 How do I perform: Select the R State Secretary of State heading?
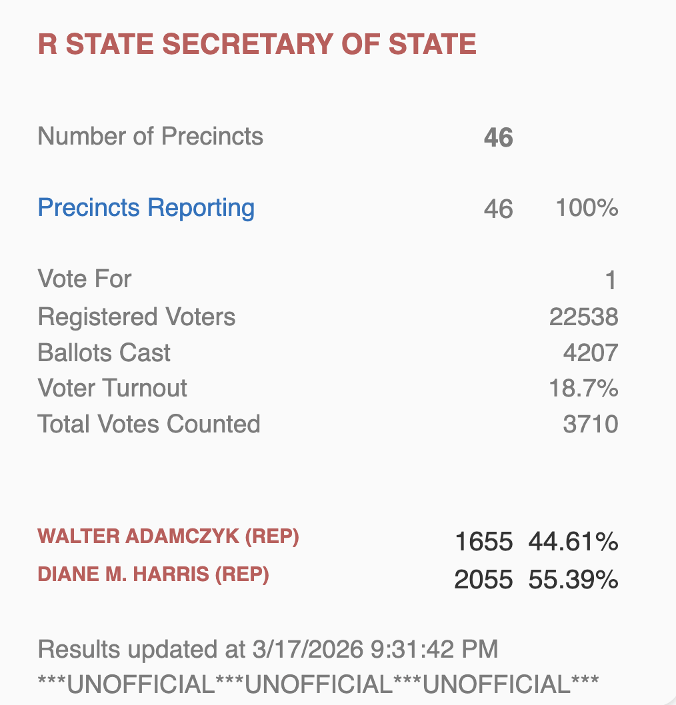pyautogui.click(x=257, y=44)
